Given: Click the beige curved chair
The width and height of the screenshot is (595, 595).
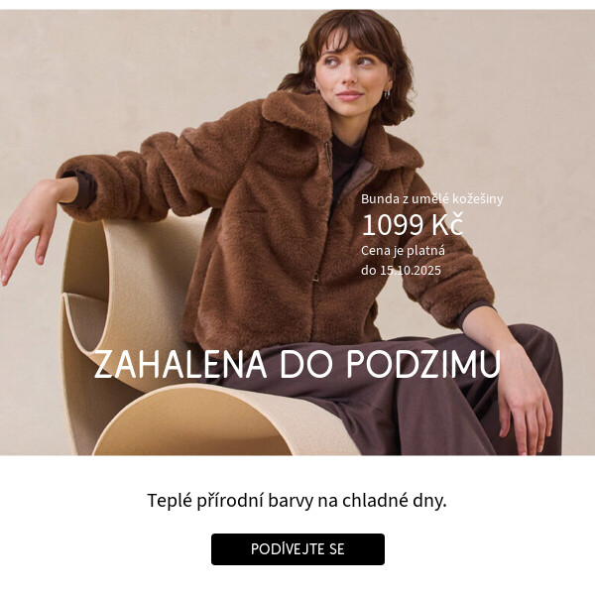Looking at the screenshot, I should click(x=152, y=341).
